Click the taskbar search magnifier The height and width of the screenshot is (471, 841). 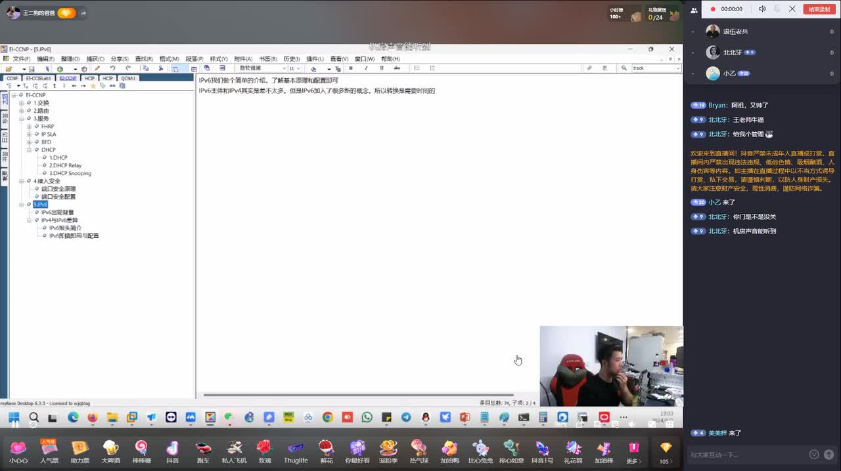34,417
